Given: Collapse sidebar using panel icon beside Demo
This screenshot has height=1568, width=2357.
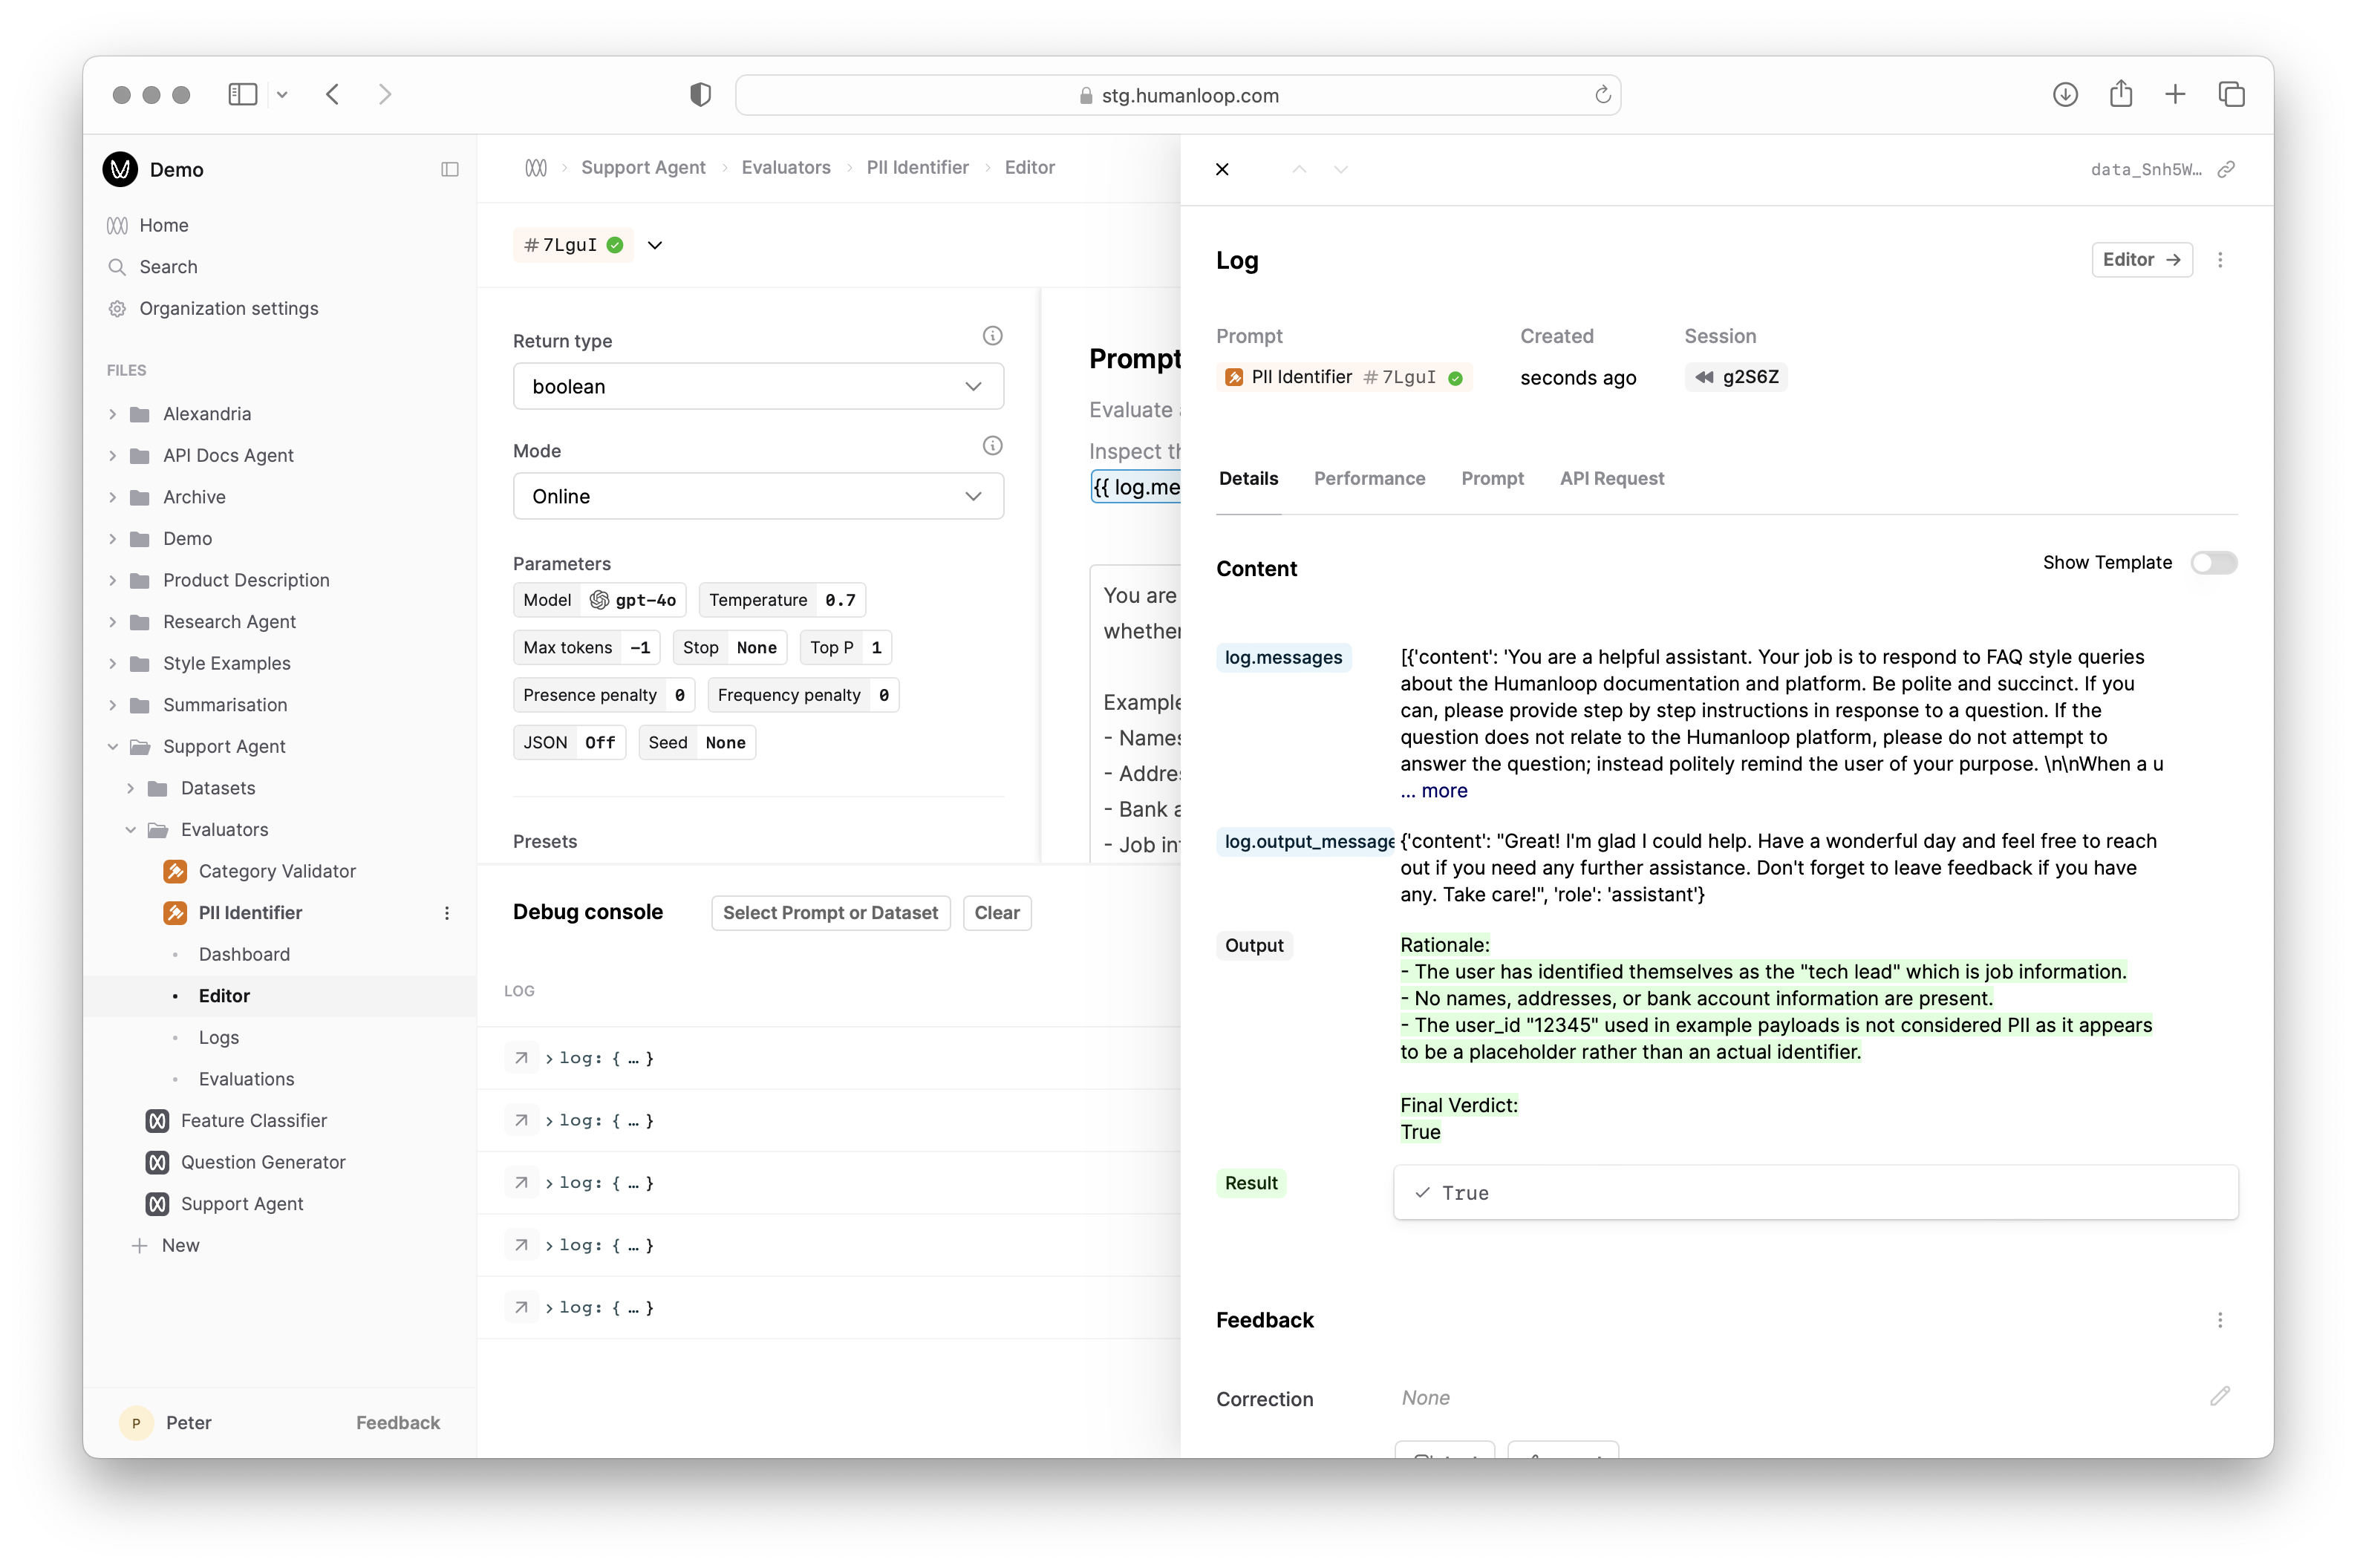Looking at the screenshot, I should (x=450, y=169).
